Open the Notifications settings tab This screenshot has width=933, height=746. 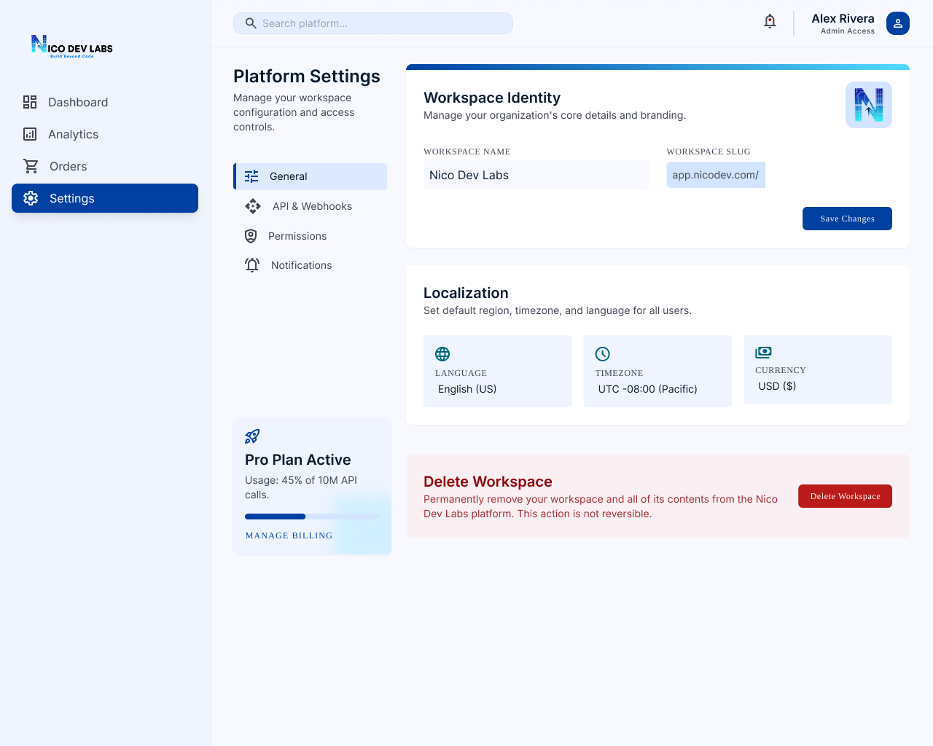pyautogui.click(x=311, y=265)
